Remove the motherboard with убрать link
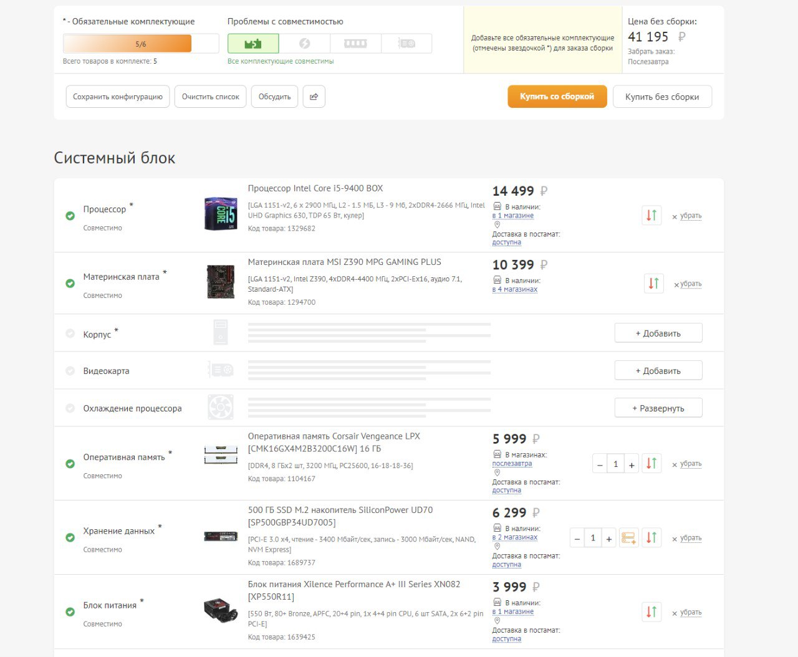The image size is (798, 657). (691, 284)
